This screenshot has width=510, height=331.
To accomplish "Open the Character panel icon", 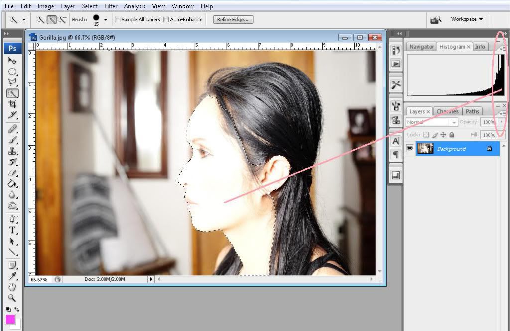I will pos(396,142).
